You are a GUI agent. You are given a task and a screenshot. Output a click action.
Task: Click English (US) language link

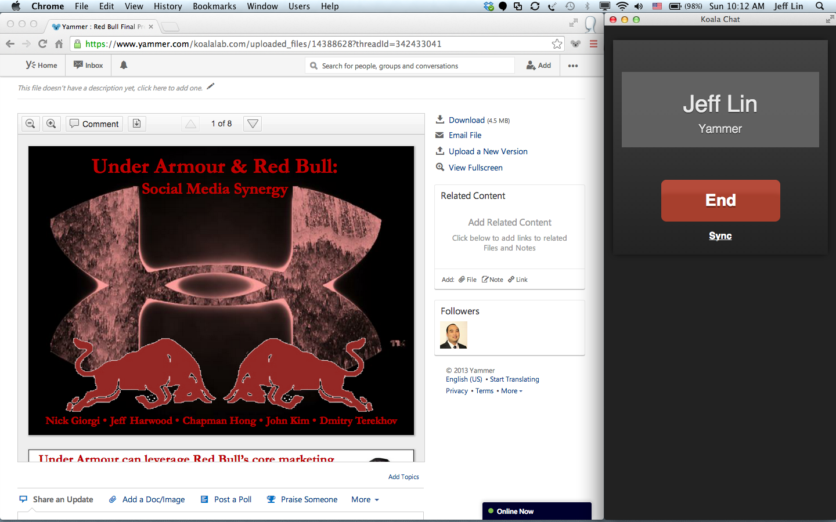[x=464, y=379]
